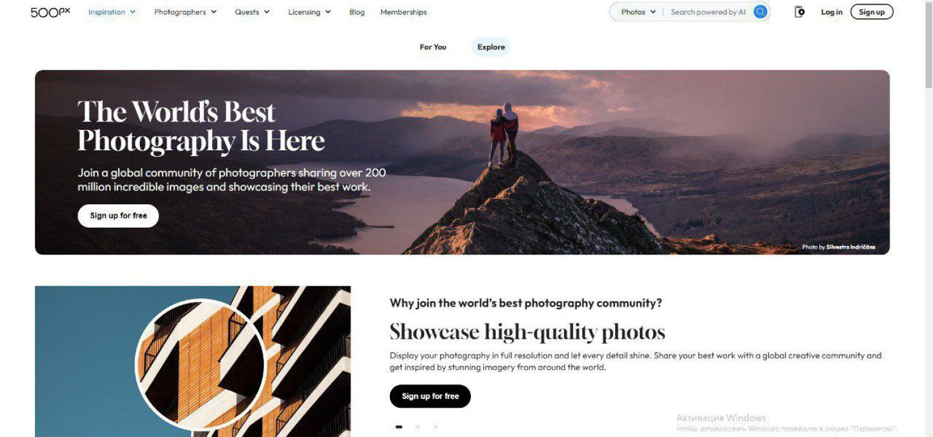Select the second carousel indicator dot
The height and width of the screenshot is (437, 933).
417,427
